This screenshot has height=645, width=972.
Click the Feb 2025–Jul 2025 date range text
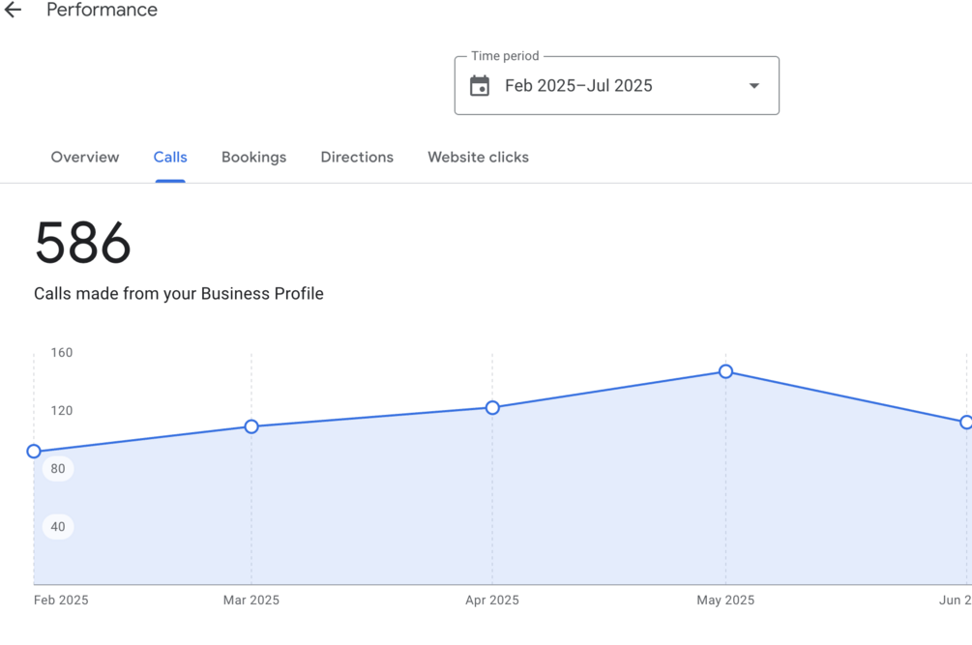click(x=578, y=86)
